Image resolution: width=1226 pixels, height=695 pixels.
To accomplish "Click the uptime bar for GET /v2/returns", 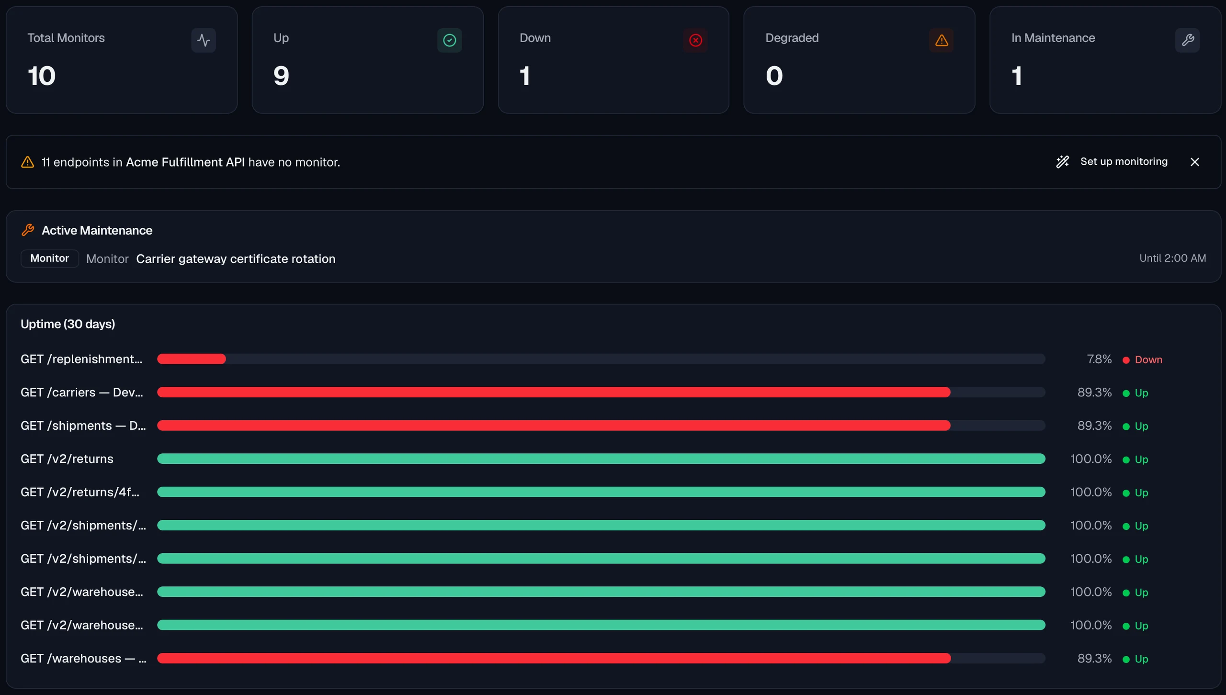I will [x=601, y=459].
